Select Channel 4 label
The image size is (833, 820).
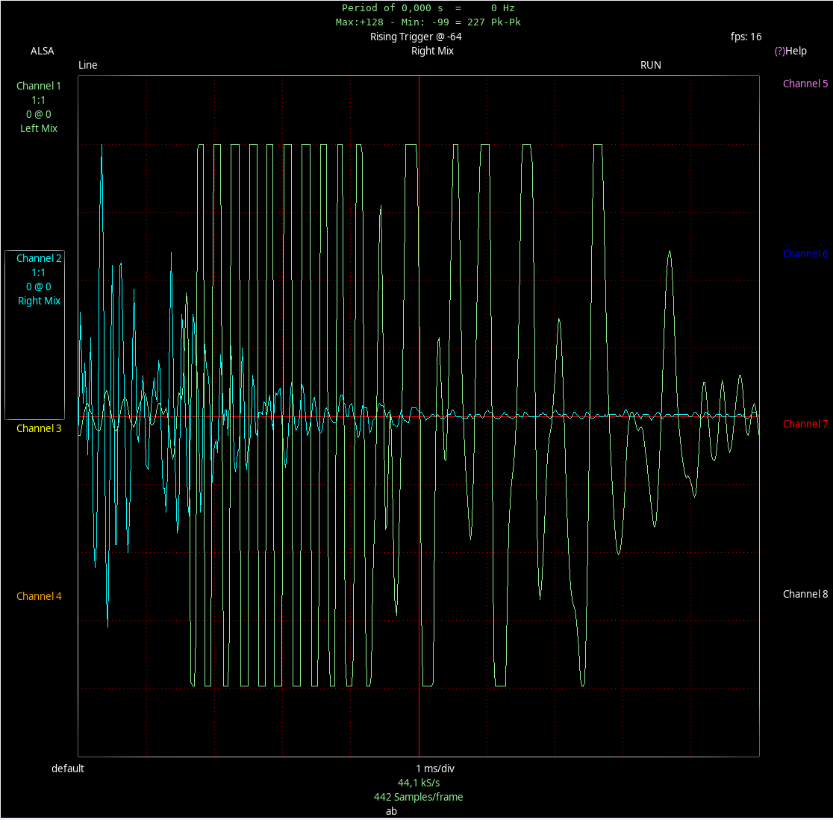click(39, 596)
